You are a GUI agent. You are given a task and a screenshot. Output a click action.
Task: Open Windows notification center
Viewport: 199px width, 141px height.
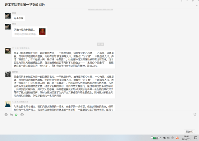tap(196, 138)
